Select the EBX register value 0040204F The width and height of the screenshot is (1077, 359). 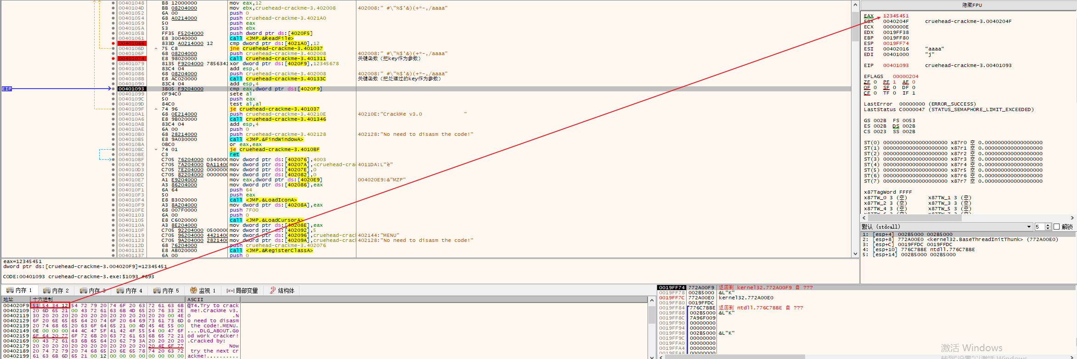pyautogui.click(x=896, y=22)
